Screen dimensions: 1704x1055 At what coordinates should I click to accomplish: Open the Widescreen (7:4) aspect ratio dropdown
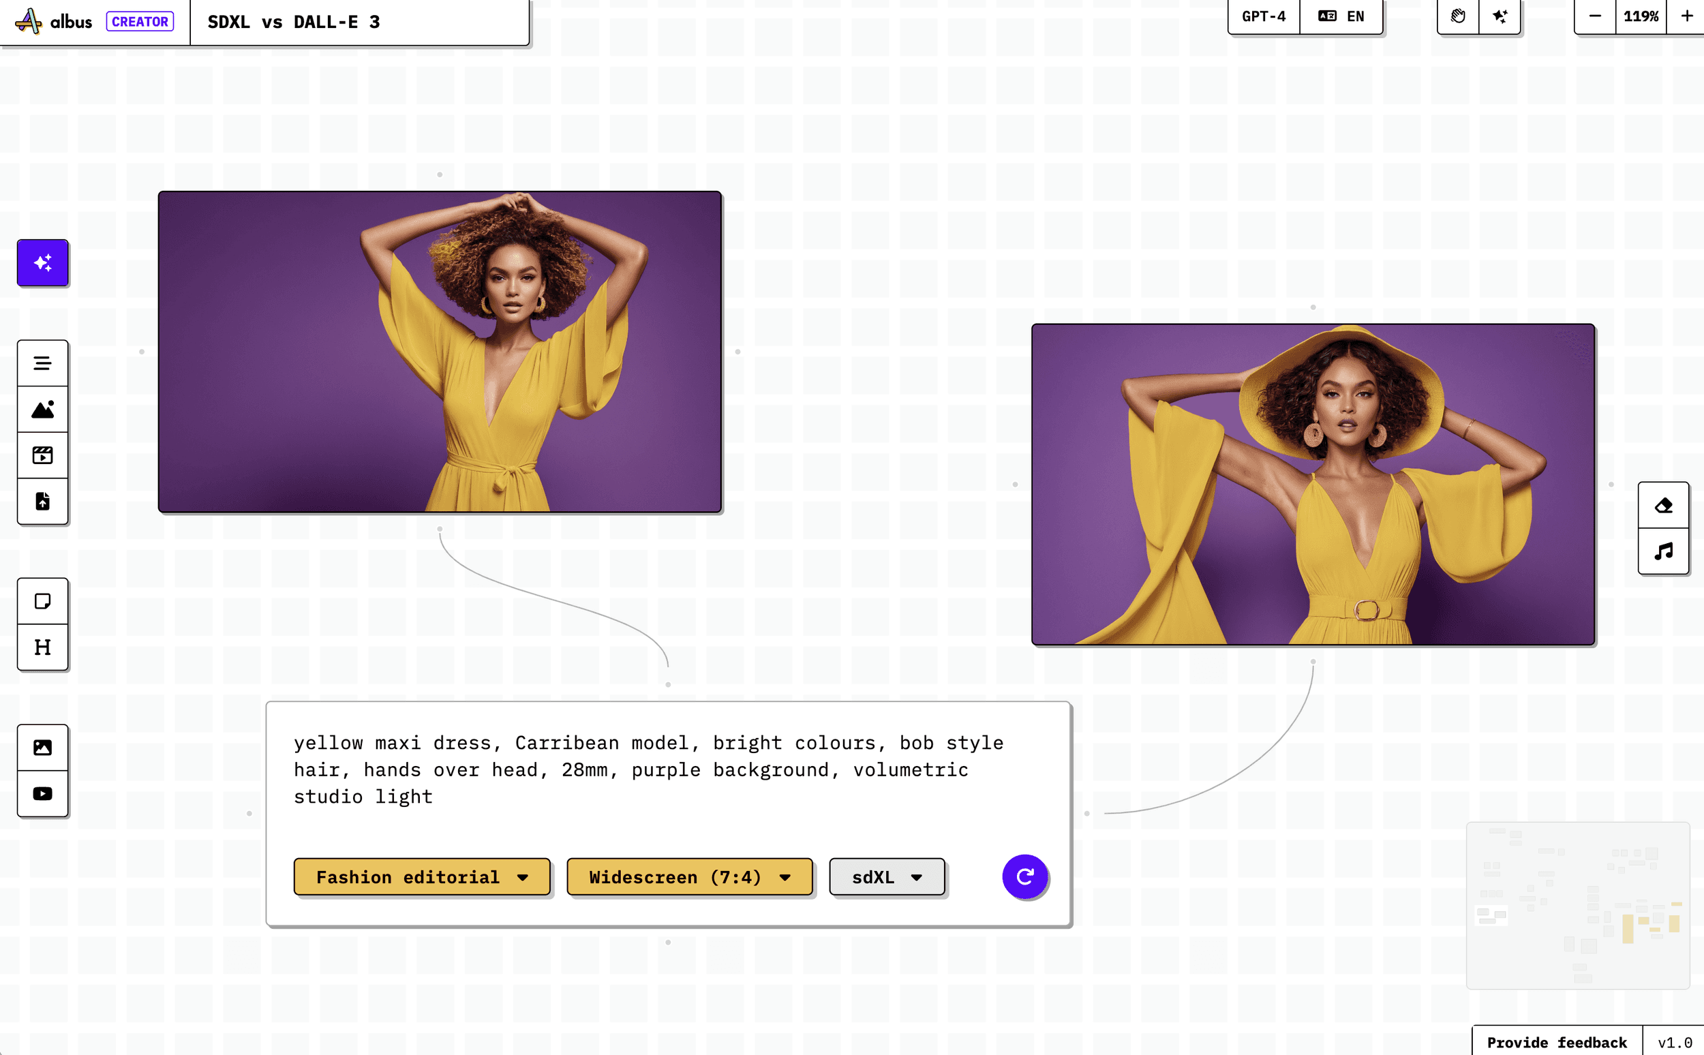(689, 877)
